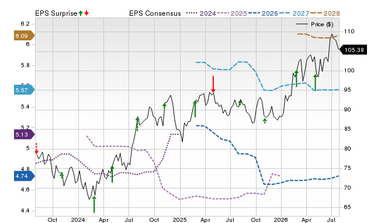
Task: Click the 65 label on right price axis
Action: [347, 207]
